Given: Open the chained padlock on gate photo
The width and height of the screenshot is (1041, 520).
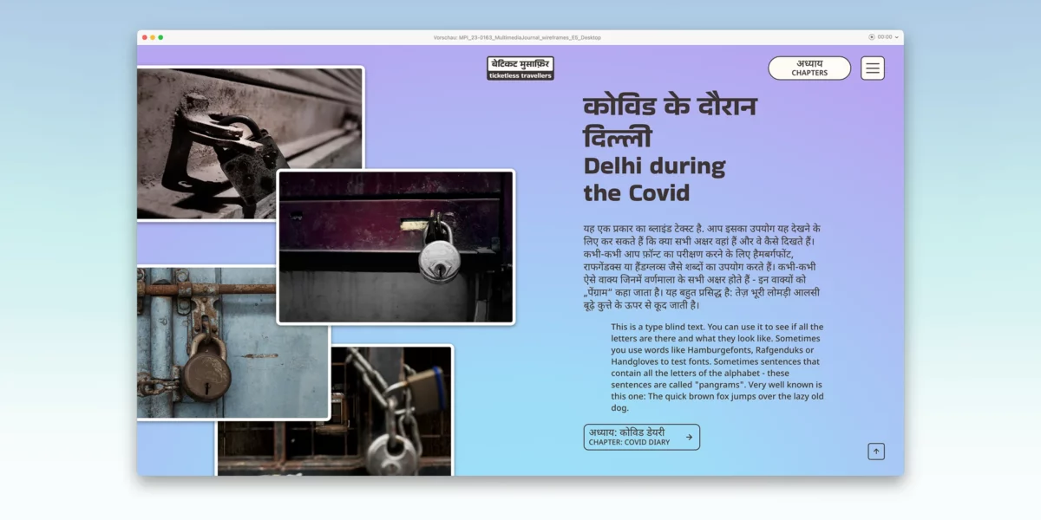Looking at the screenshot, I should click(335, 410).
